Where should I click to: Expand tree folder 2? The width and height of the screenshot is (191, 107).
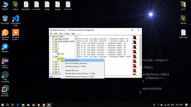[53, 44]
